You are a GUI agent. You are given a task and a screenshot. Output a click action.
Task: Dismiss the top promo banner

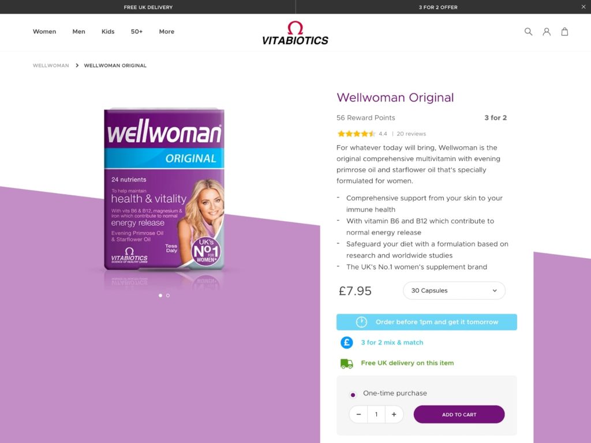click(583, 7)
